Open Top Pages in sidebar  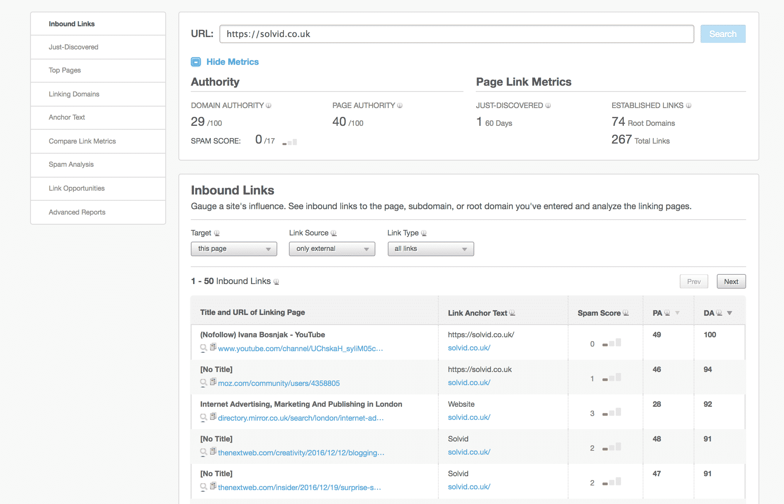point(98,71)
